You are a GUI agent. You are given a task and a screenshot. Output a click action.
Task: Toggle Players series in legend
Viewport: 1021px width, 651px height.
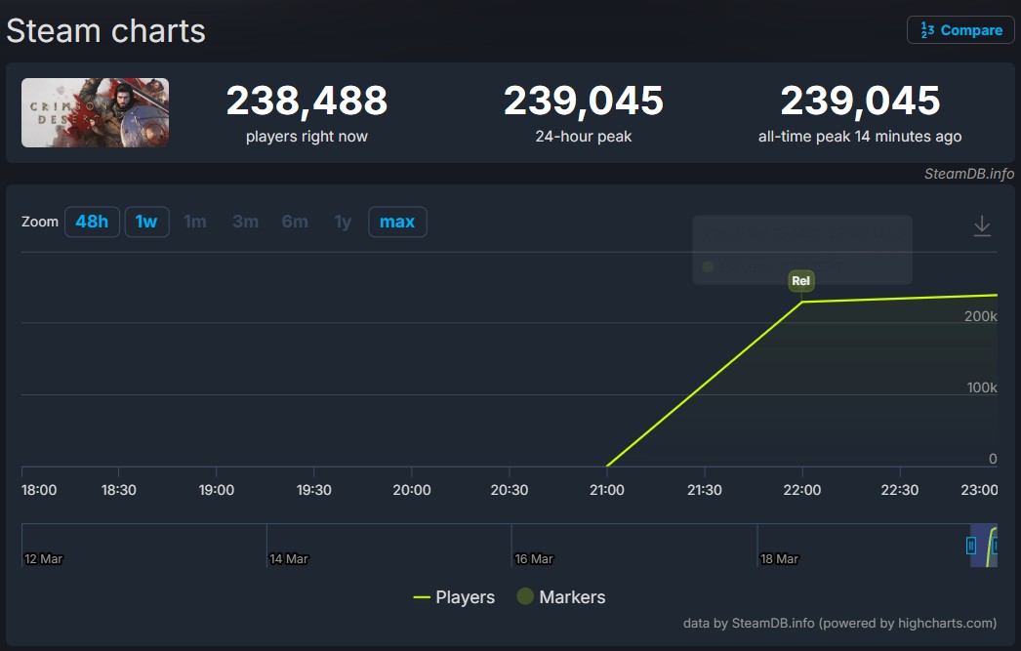[x=465, y=597]
